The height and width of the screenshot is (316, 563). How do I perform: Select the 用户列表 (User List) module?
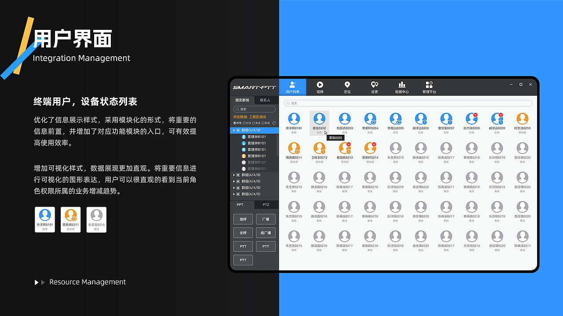(x=292, y=86)
